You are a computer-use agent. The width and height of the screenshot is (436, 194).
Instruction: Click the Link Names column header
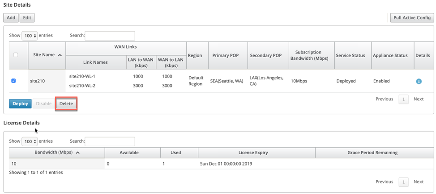(96, 62)
